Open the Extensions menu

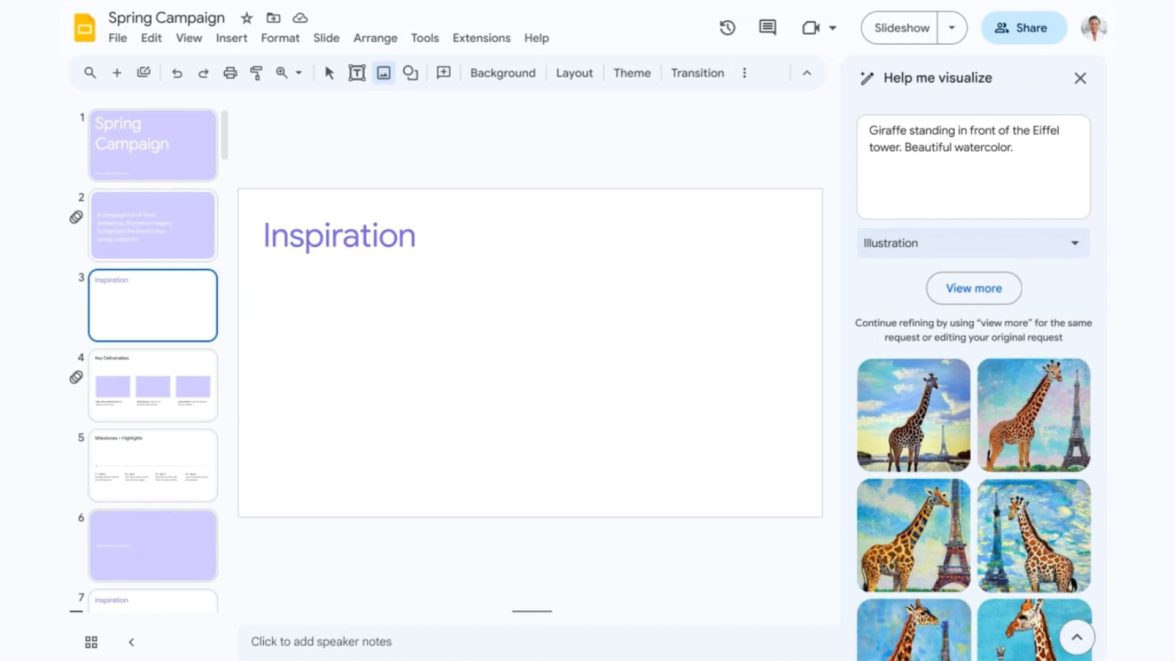coord(482,38)
